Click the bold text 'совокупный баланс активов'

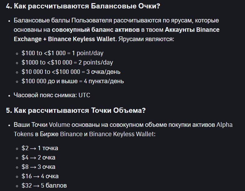pos(96,30)
